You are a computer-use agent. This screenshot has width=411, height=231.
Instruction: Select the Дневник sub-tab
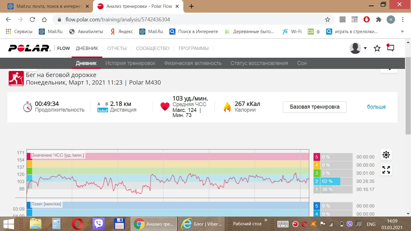click(86, 63)
